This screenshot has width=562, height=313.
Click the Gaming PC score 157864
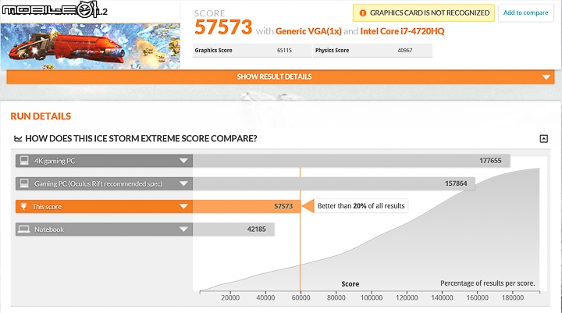(456, 183)
